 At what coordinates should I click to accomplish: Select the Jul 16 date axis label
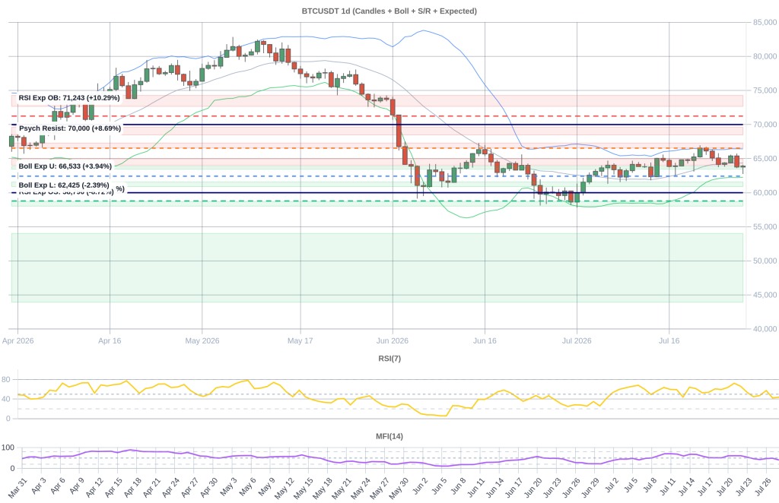tap(669, 341)
